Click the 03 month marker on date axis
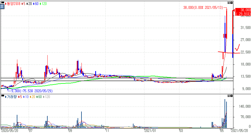251x133 pixels. (181, 131)
